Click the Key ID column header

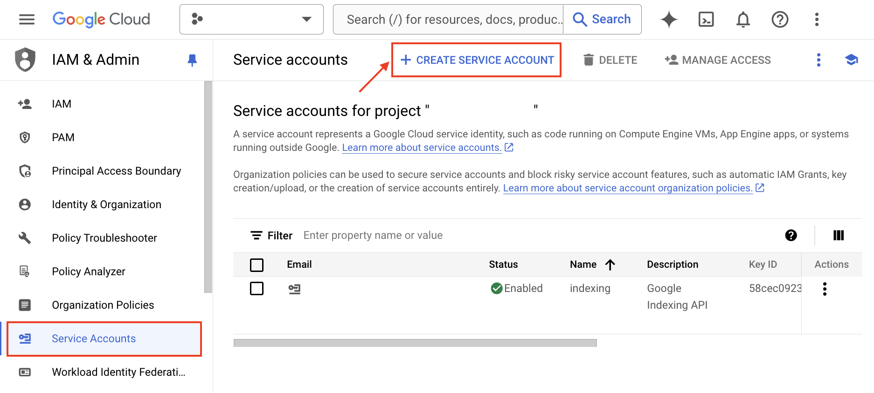pyautogui.click(x=763, y=264)
